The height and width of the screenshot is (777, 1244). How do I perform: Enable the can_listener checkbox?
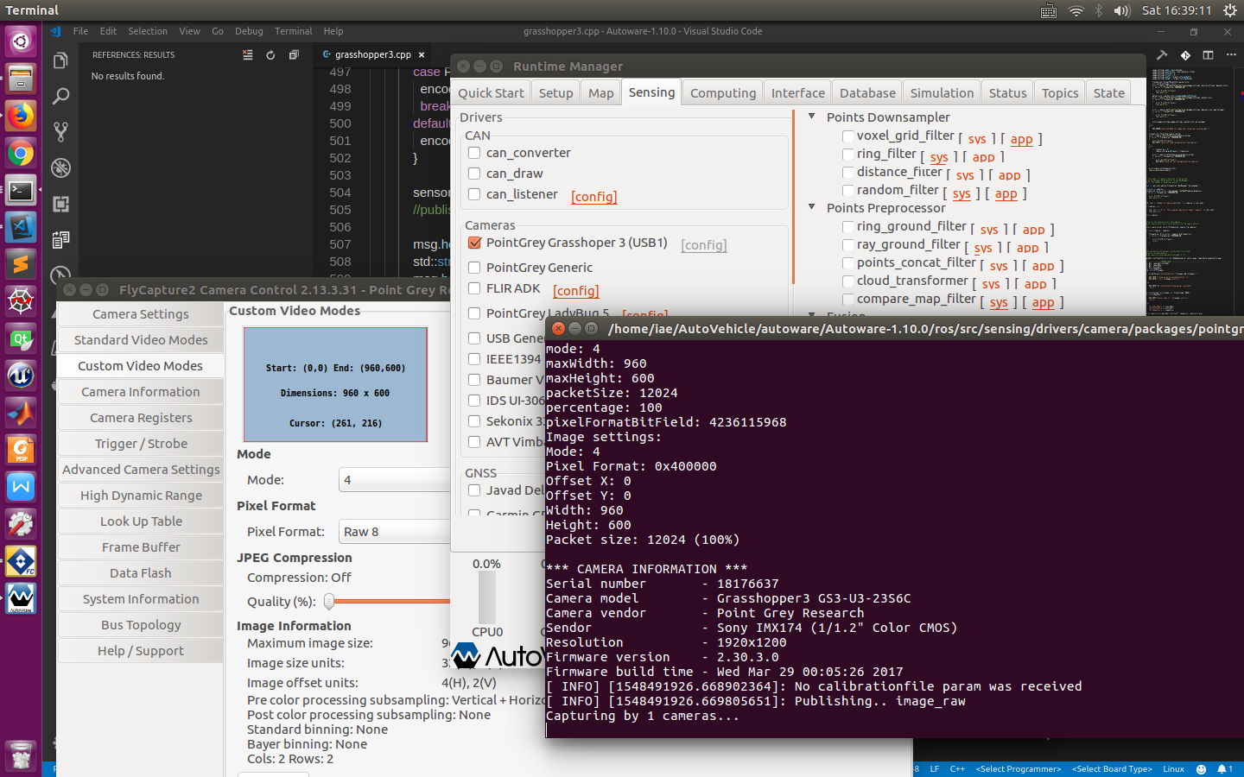tap(473, 194)
